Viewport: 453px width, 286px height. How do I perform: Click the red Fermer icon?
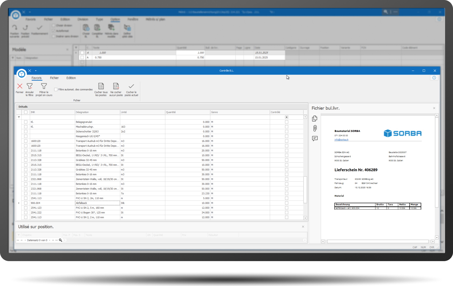[20, 86]
